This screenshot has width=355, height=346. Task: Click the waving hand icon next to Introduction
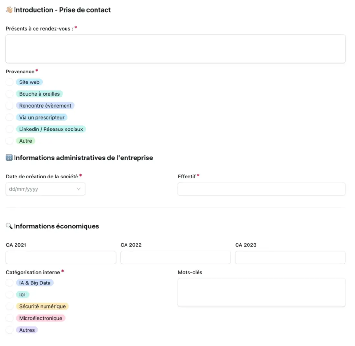point(9,10)
